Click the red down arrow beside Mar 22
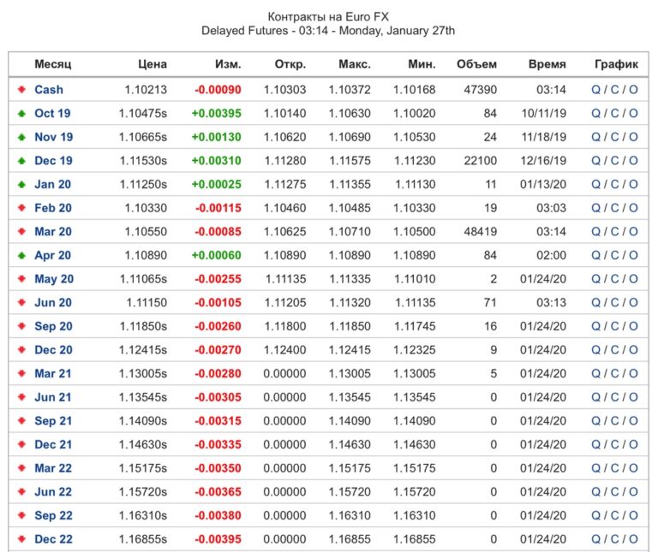Screen dimensions: 658x552 click(21, 468)
